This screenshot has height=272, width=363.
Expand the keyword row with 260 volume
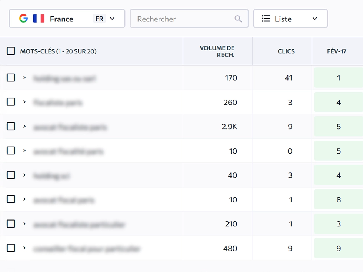tap(24, 102)
